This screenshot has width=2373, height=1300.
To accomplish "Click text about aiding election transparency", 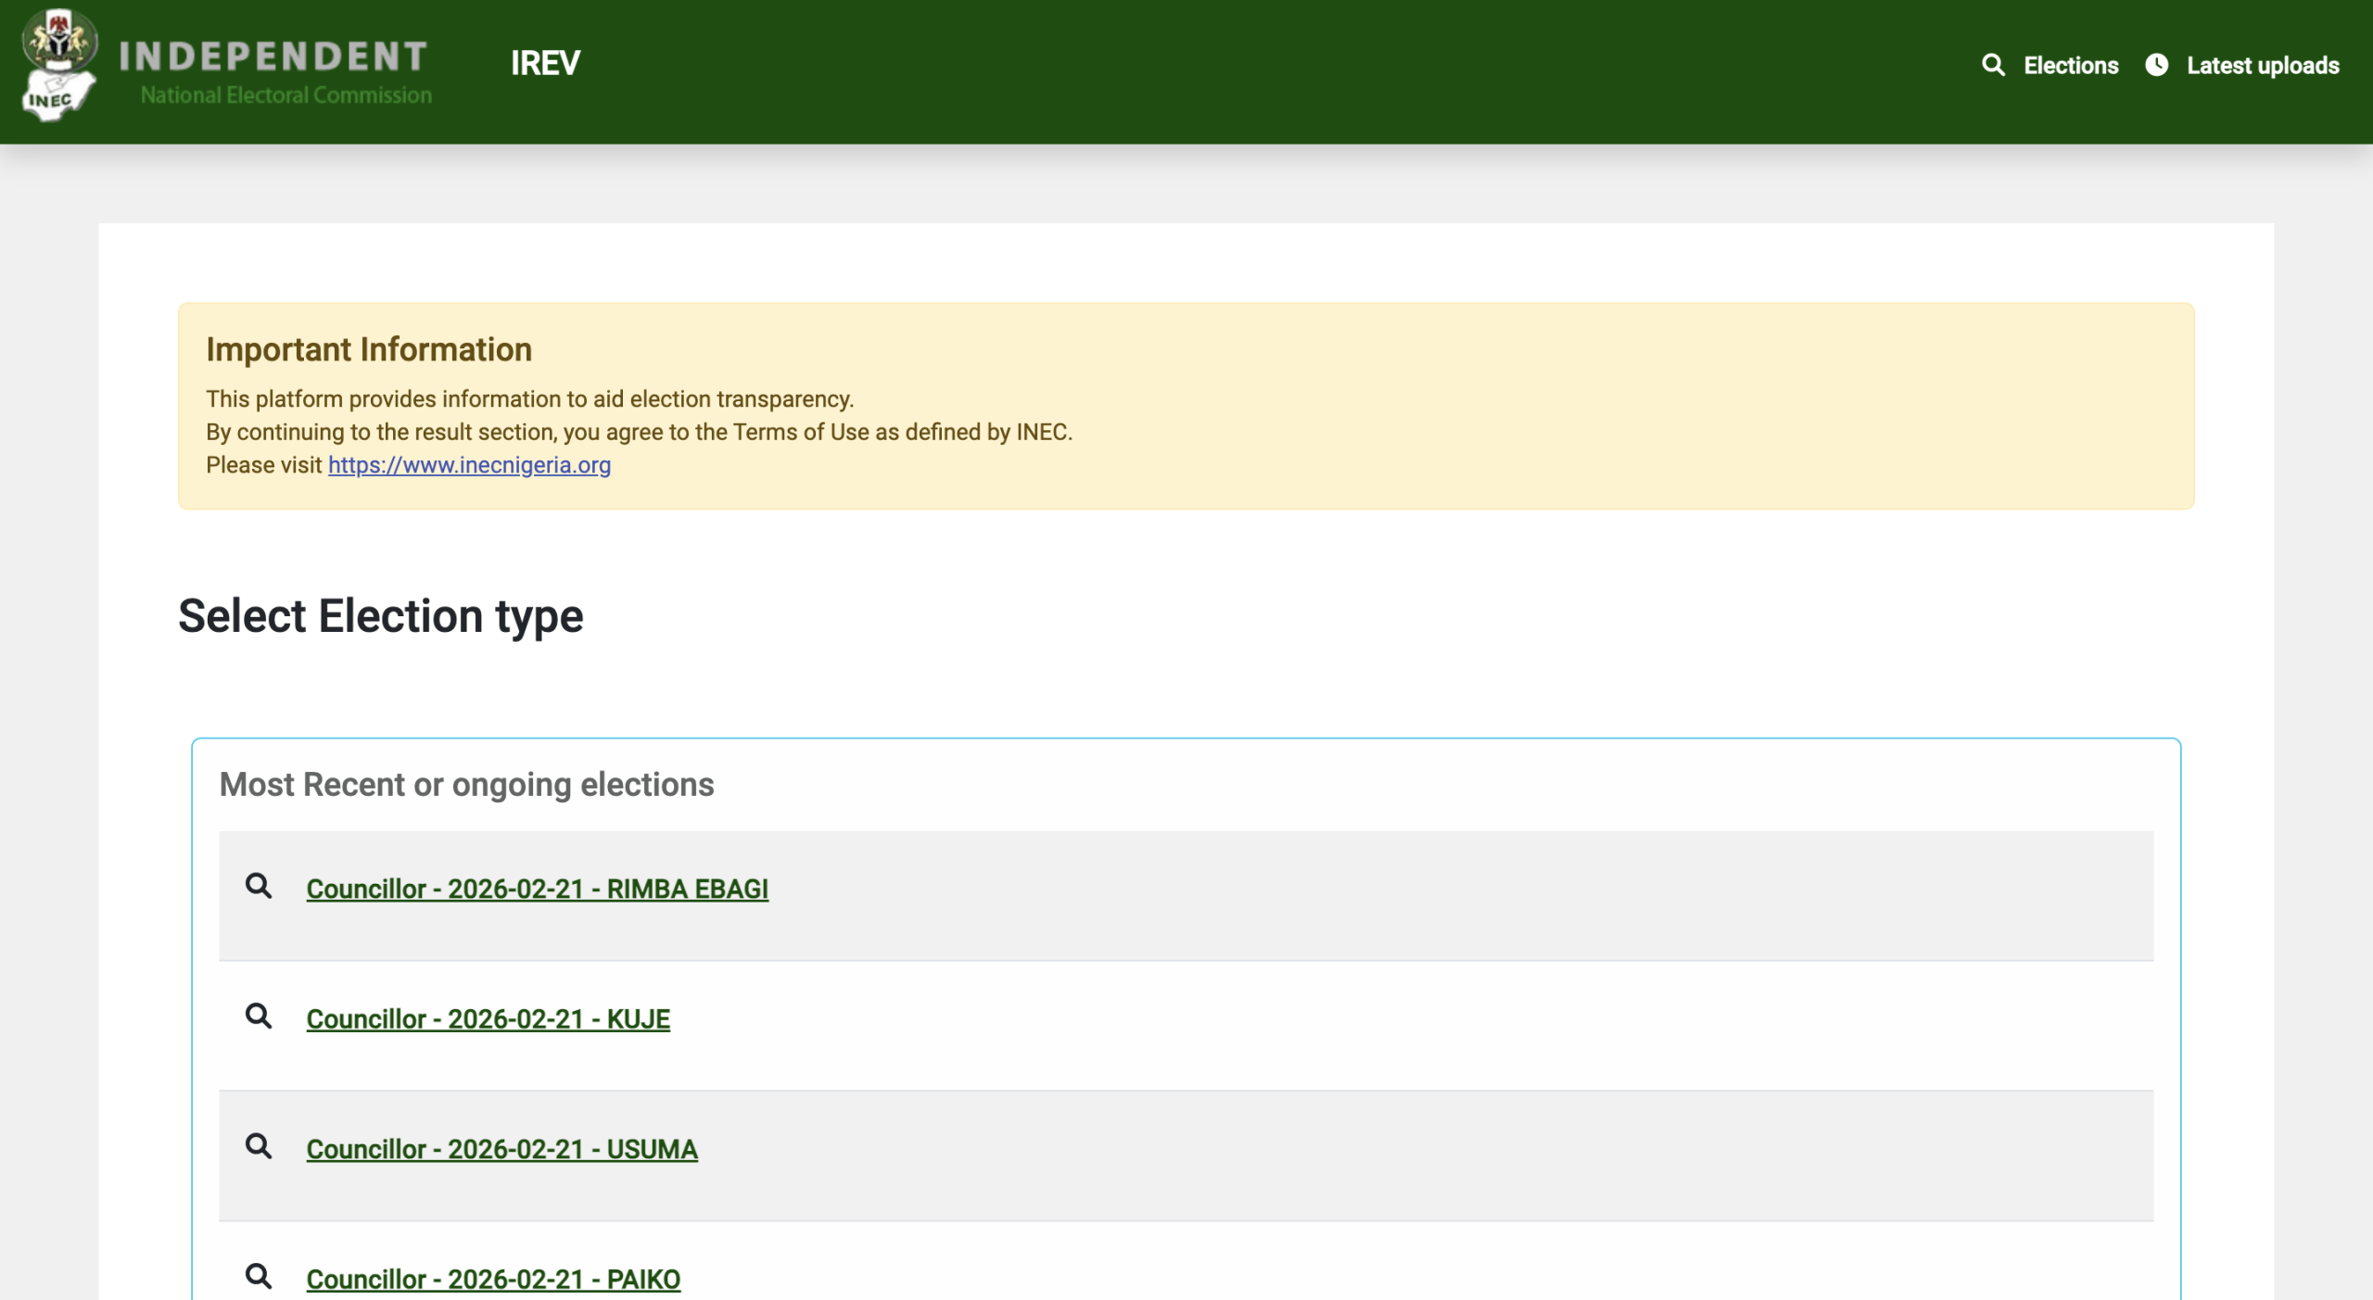I will coord(530,399).
